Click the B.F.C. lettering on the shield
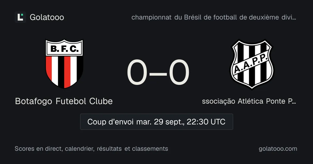This screenshot has height=164, width=313. [64, 48]
